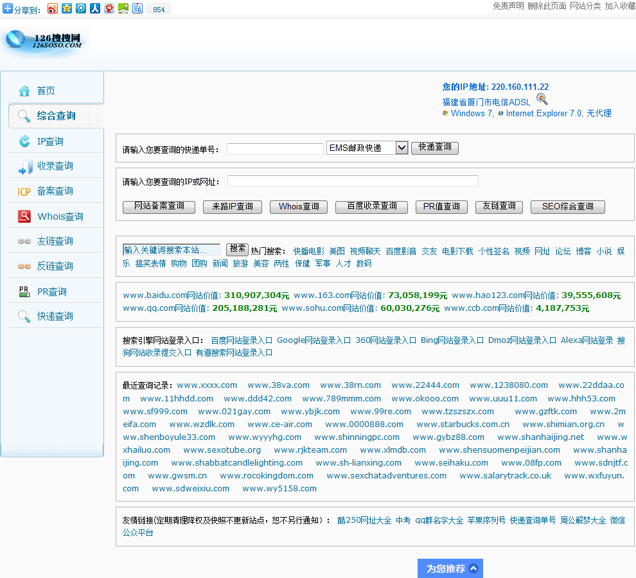Focus the express tracking number field
636x578 pixels.
pos(275,149)
